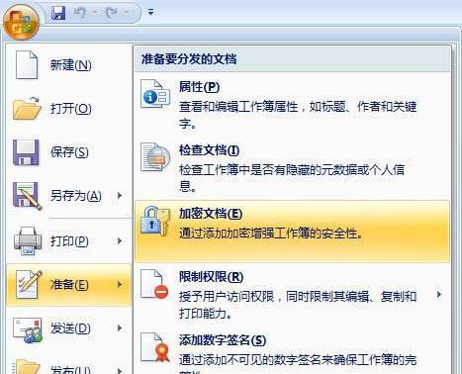This screenshot has width=462, height=374.
Task: Click the envelope icon for 发送
Action: pyautogui.click(x=28, y=329)
